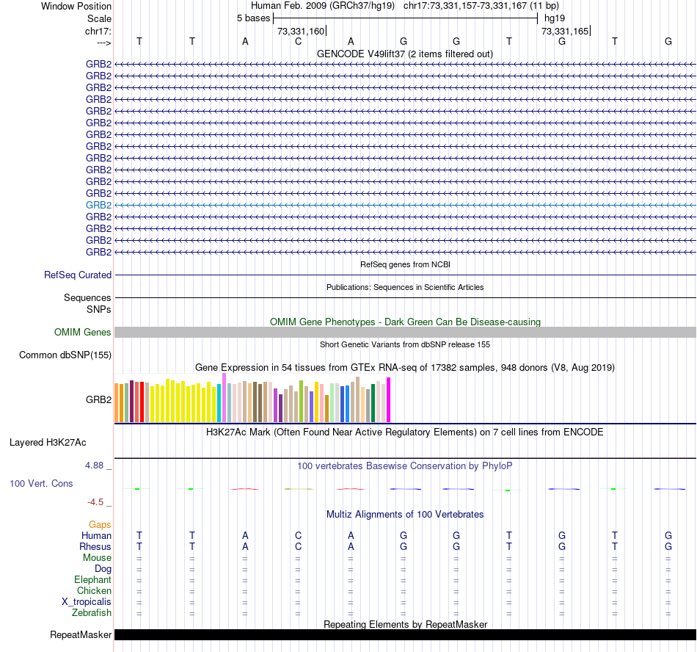This screenshot has height=652, width=697.
Task: Select the light-blue highlighted GRB2 label
Action: (x=99, y=205)
